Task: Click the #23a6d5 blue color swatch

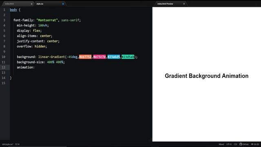Action: click(x=113, y=57)
